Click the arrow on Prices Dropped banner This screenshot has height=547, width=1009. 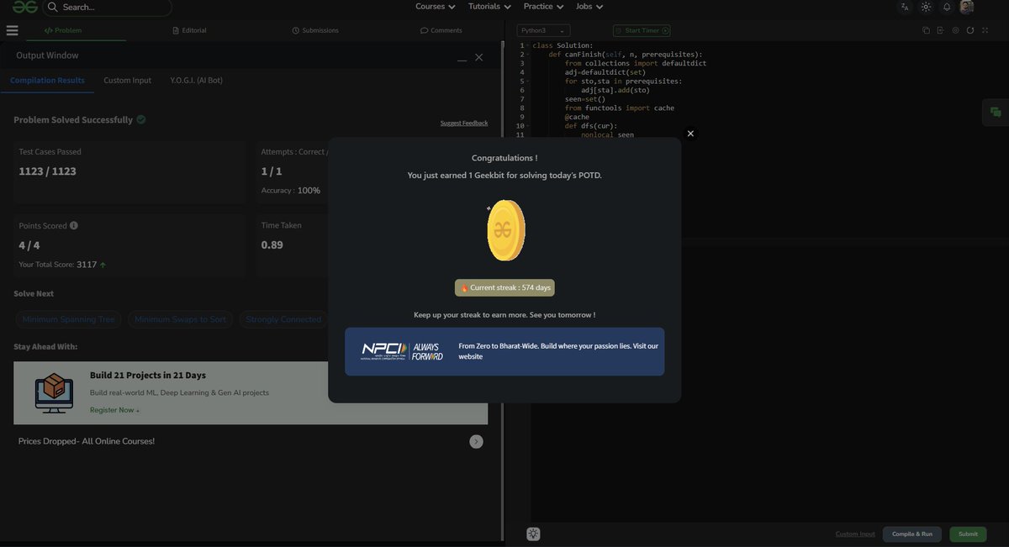click(477, 441)
